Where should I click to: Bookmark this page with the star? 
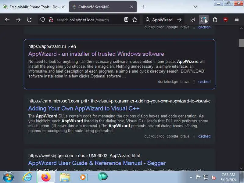point(135,20)
